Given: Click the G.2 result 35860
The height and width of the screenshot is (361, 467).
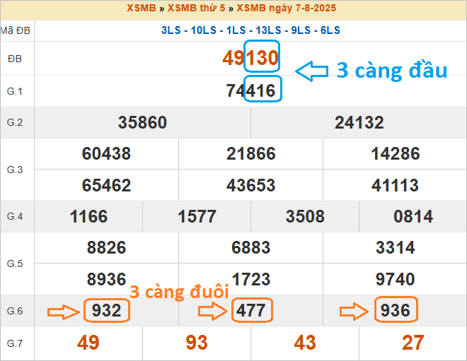Looking at the screenshot, I should (x=143, y=123).
